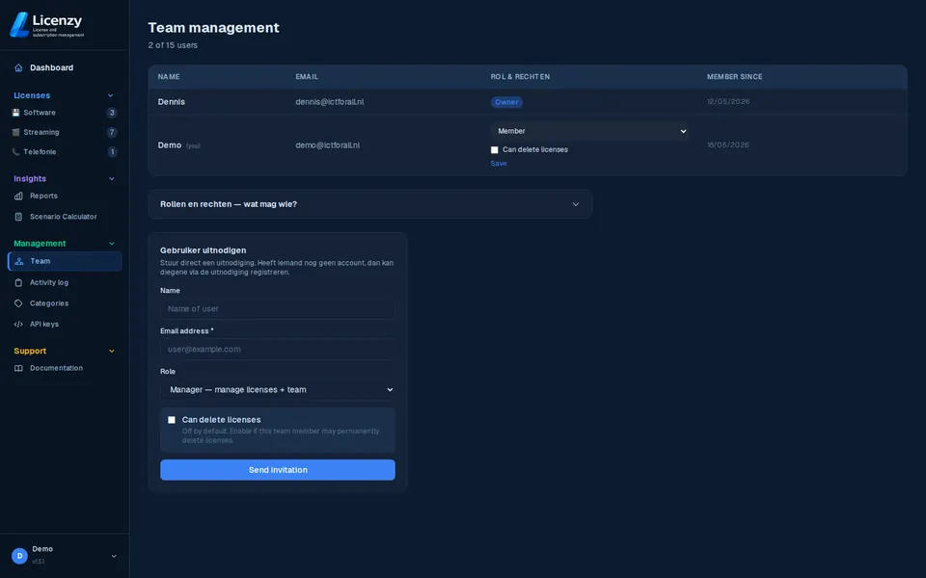Click email demo@ictforall.nl

tap(328, 145)
